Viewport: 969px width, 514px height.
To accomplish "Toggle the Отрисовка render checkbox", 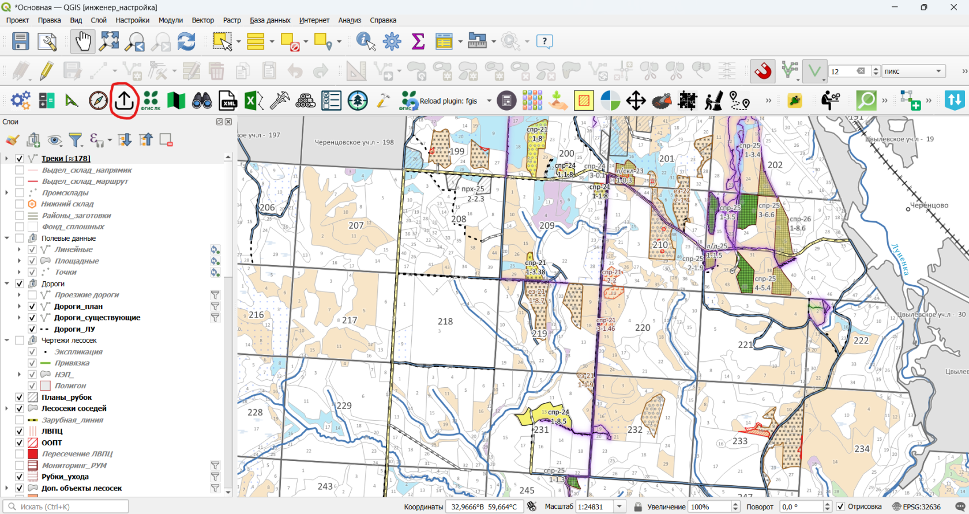I will 840,507.
